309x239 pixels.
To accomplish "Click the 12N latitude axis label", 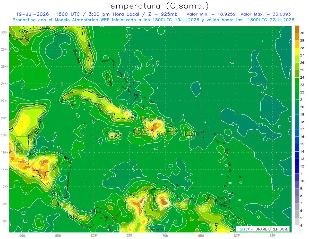I will (4, 187).
